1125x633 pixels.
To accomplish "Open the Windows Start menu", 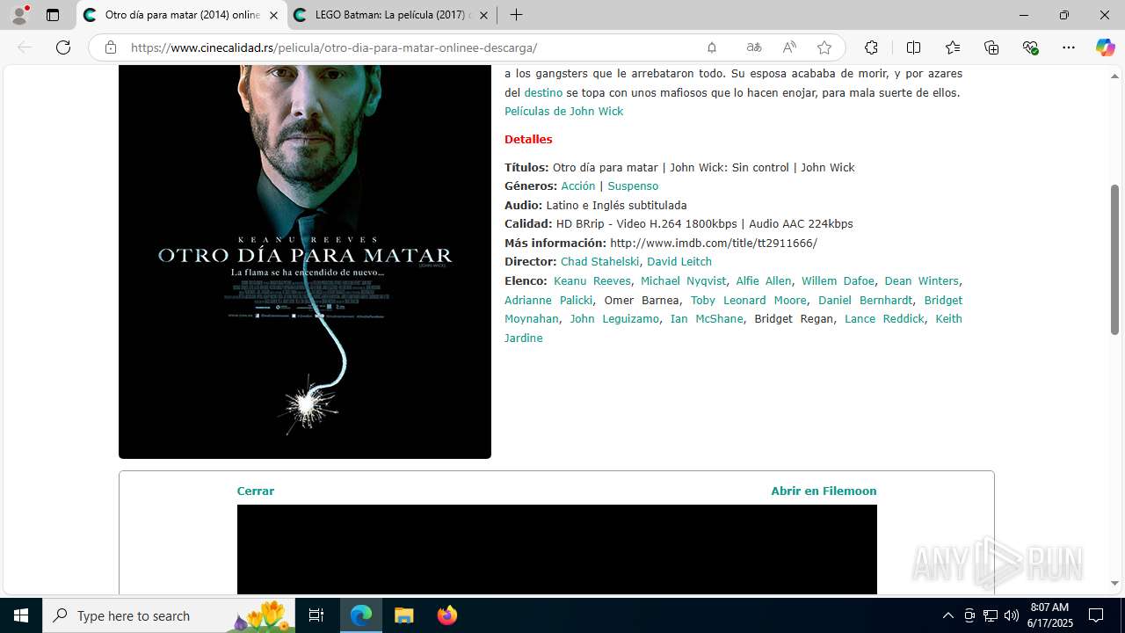I will click(x=21, y=615).
